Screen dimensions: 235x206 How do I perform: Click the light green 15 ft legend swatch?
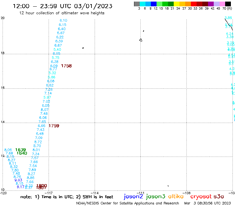coord(159,4)
